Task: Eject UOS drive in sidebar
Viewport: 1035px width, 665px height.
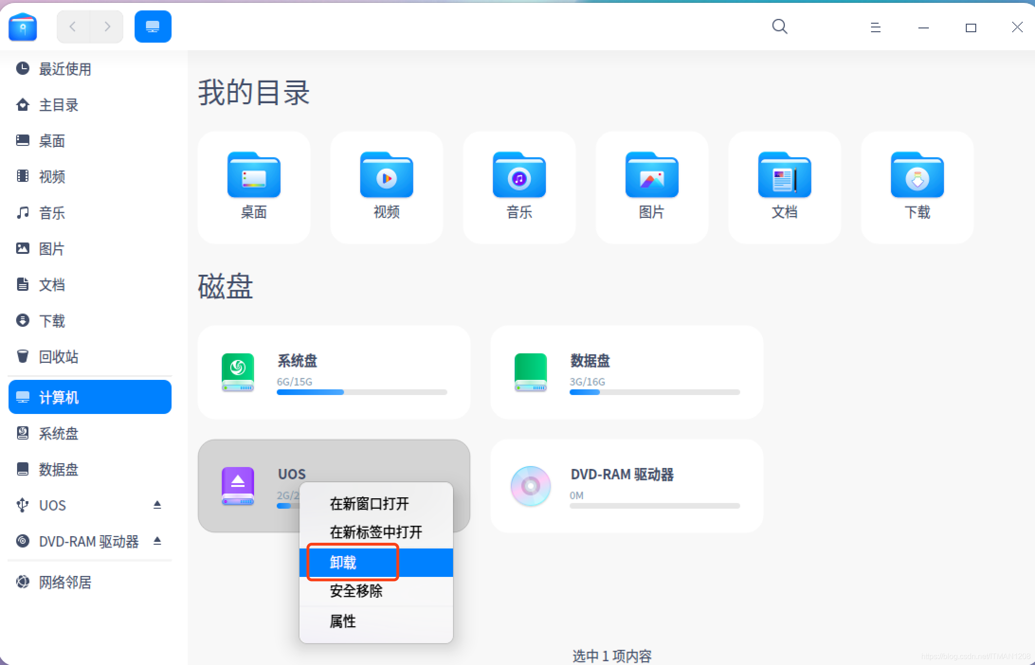Action: (157, 504)
